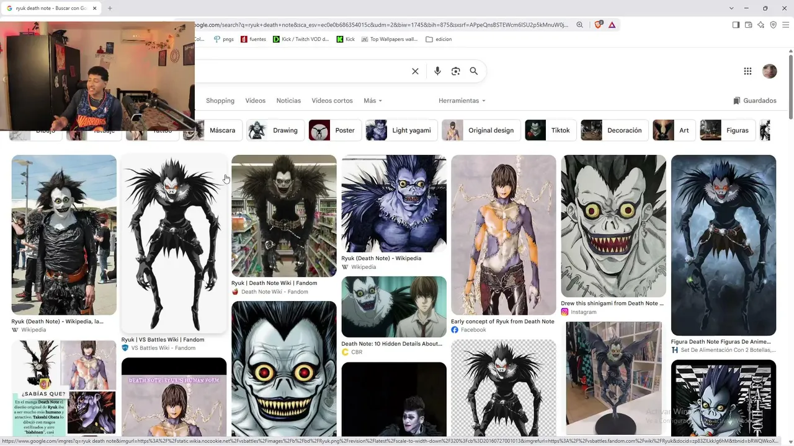Open the Brave VPN shield icon
794x446 pixels.
point(773,25)
